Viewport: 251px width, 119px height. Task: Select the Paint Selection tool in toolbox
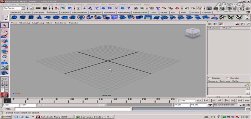pos(5,36)
